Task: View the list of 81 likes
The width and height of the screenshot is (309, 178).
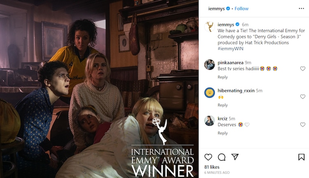Action: [x=212, y=167]
